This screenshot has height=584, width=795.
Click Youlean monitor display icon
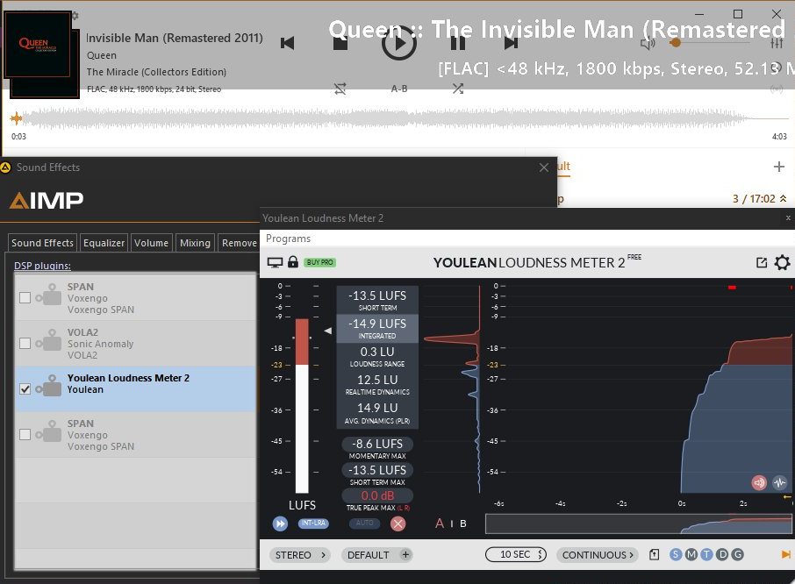[275, 262]
